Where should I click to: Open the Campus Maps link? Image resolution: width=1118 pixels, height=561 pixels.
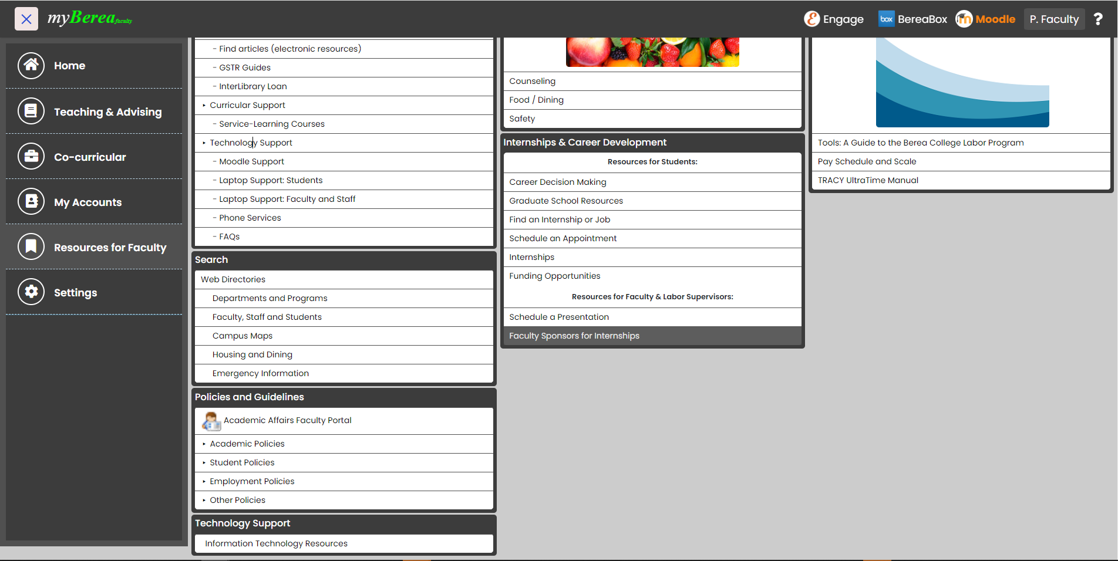[x=243, y=336]
